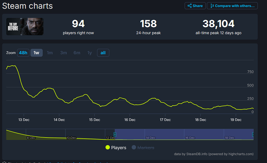This screenshot has width=267, height=163.
Task: Show all-time chart data with 'all'
Action: tap(103, 53)
